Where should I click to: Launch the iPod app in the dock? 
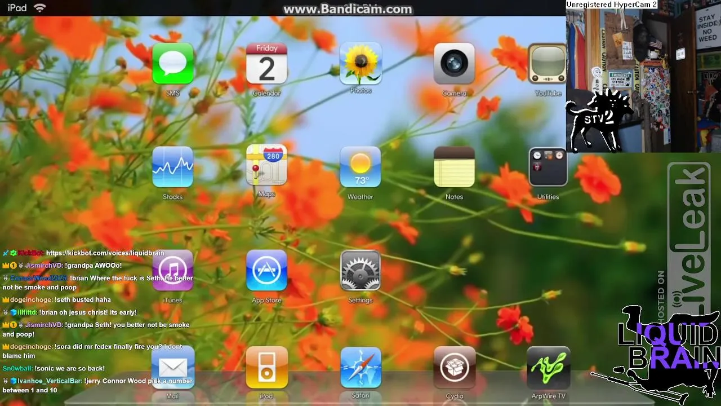click(x=266, y=368)
